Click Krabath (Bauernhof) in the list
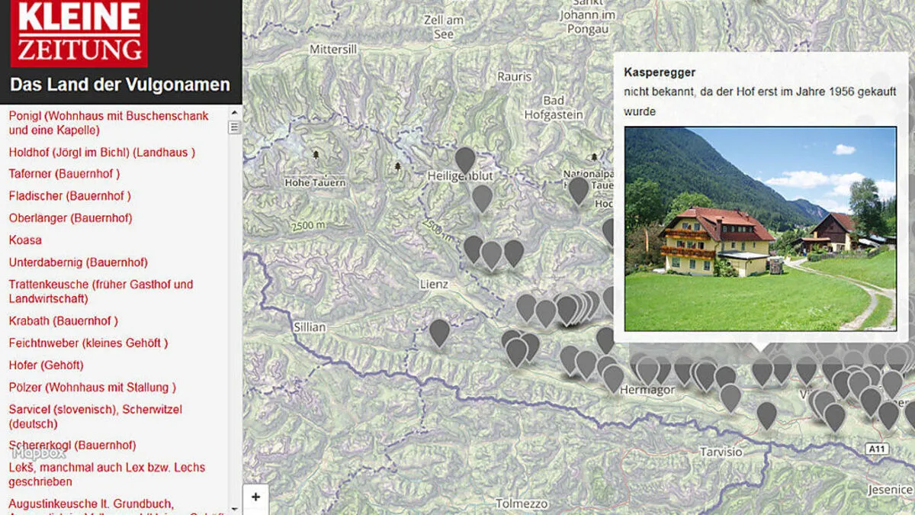Viewport: 915px width, 515px height. tap(63, 321)
